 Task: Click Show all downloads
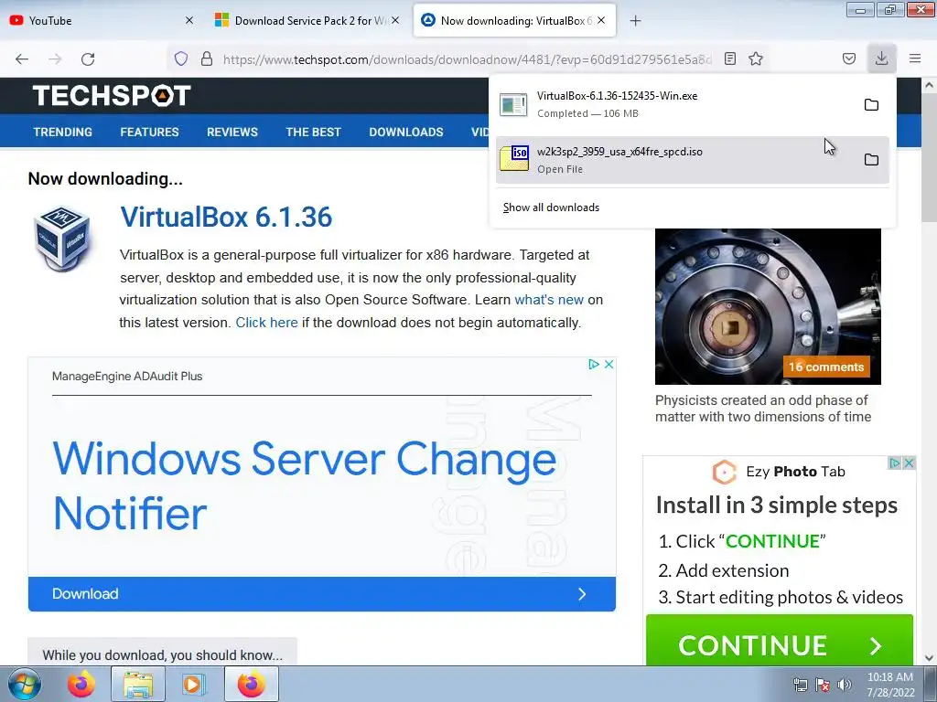tap(551, 207)
